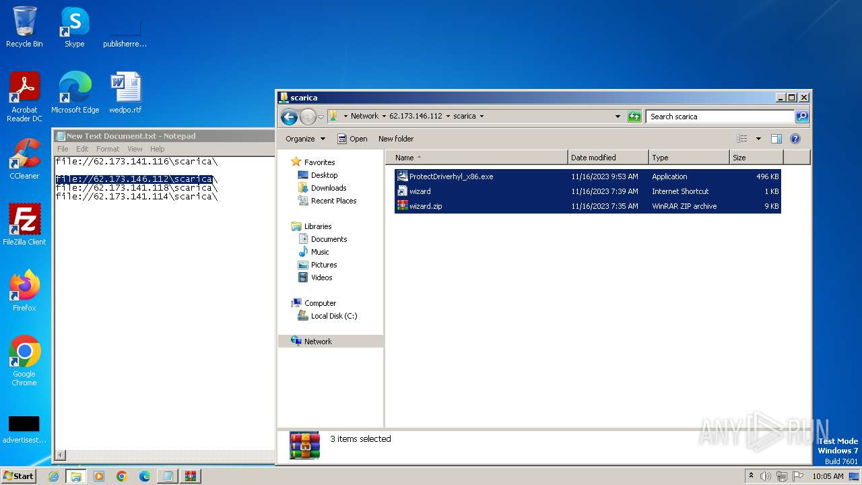Select the wizard.zip archive file
862x485 pixels.
587,206
